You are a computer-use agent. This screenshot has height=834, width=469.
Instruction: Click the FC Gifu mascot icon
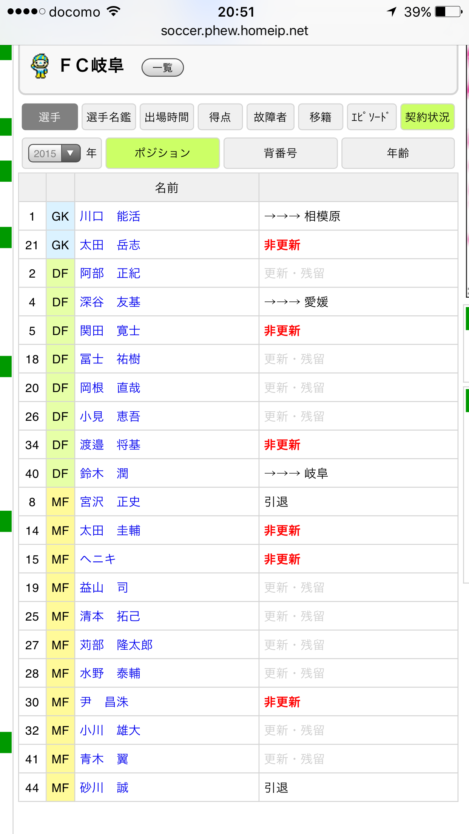(40, 66)
